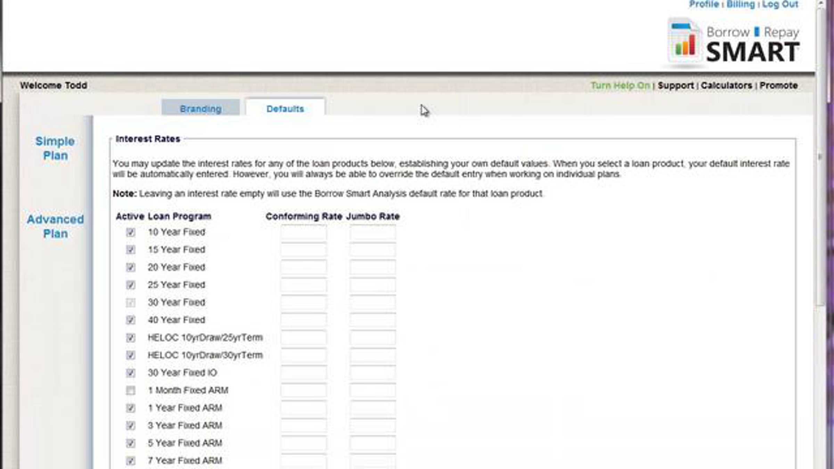This screenshot has width=834, height=469.
Task: Open the Support page
Action: coord(676,85)
